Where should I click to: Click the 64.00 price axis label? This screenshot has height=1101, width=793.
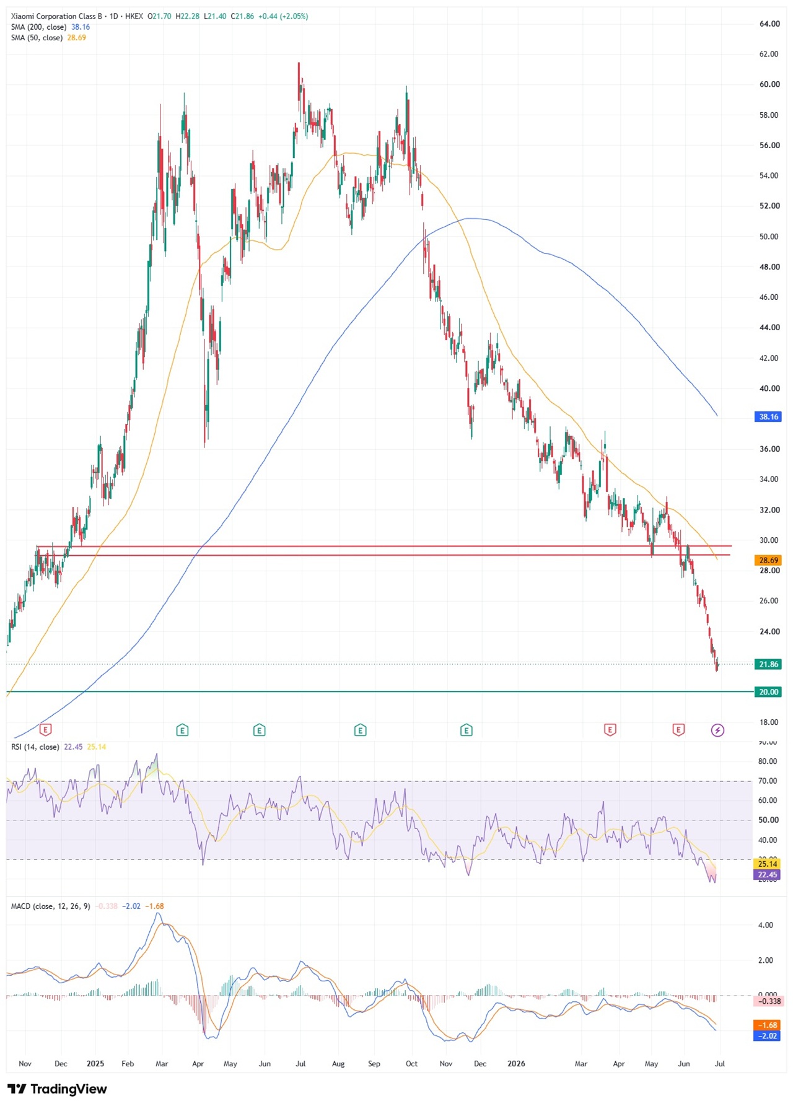[x=769, y=24]
